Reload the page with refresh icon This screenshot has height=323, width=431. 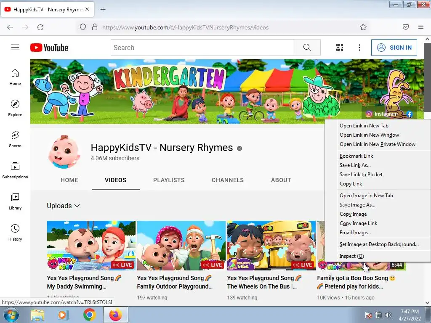40,27
